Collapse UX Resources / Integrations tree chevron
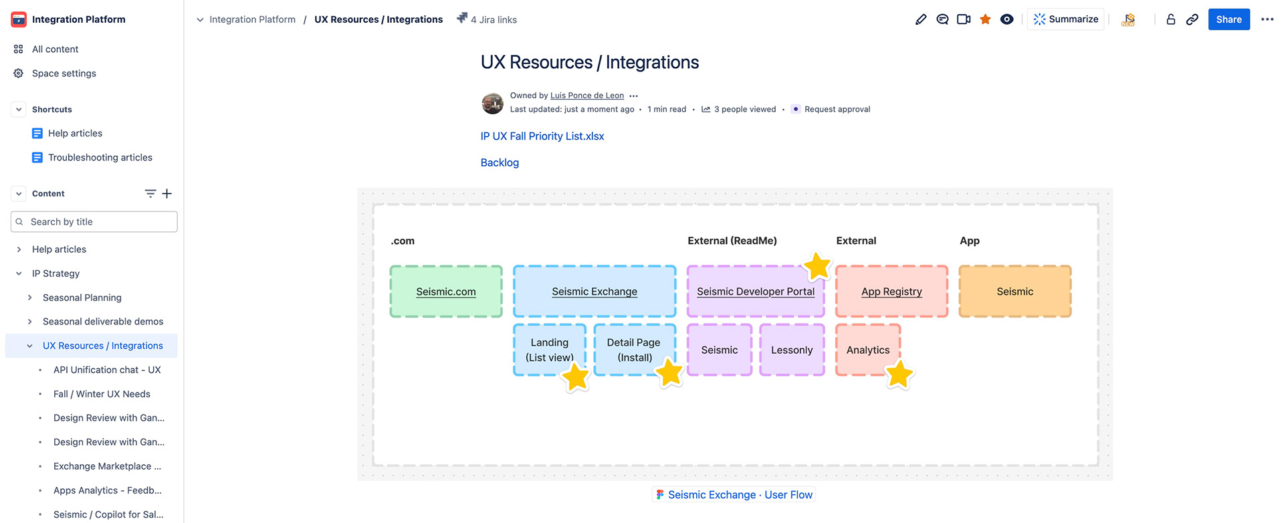The width and height of the screenshot is (1284, 523). (x=29, y=345)
